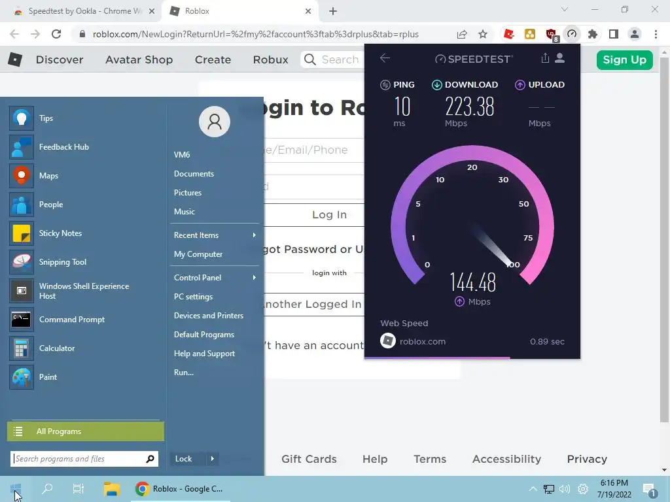Click the Chrome address bar URL
The image size is (670, 502).
[256, 34]
